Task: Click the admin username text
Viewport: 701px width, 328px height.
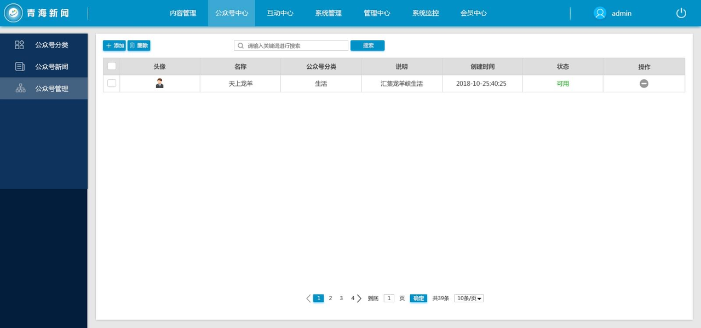Action: (622, 13)
